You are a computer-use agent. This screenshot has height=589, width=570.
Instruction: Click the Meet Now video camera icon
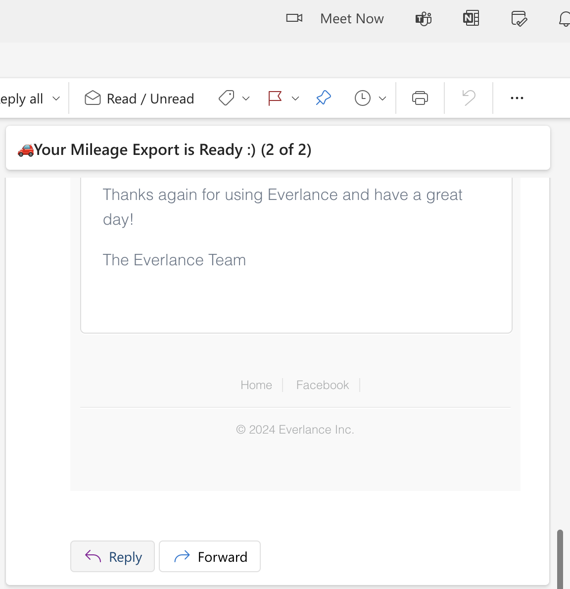[294, 18]
